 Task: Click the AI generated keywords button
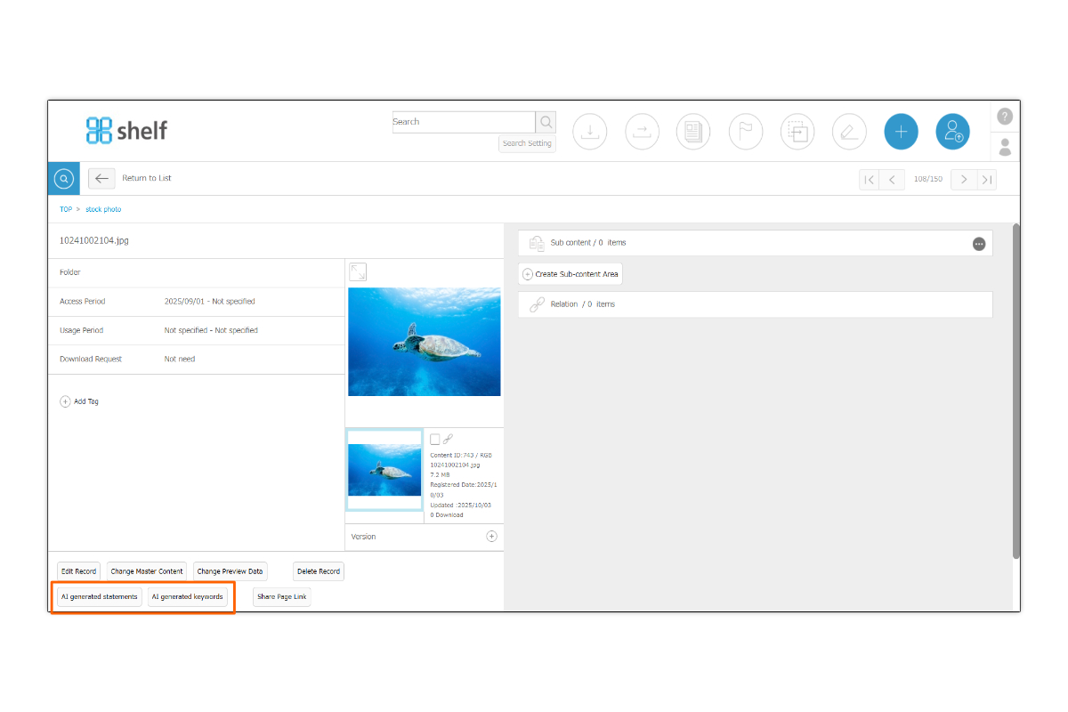(187, 596)
